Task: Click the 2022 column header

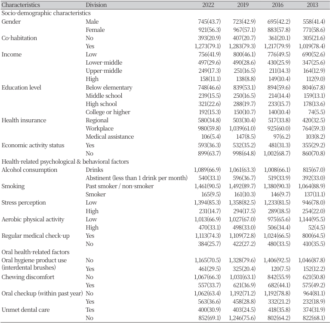Action: click(208, 5)
